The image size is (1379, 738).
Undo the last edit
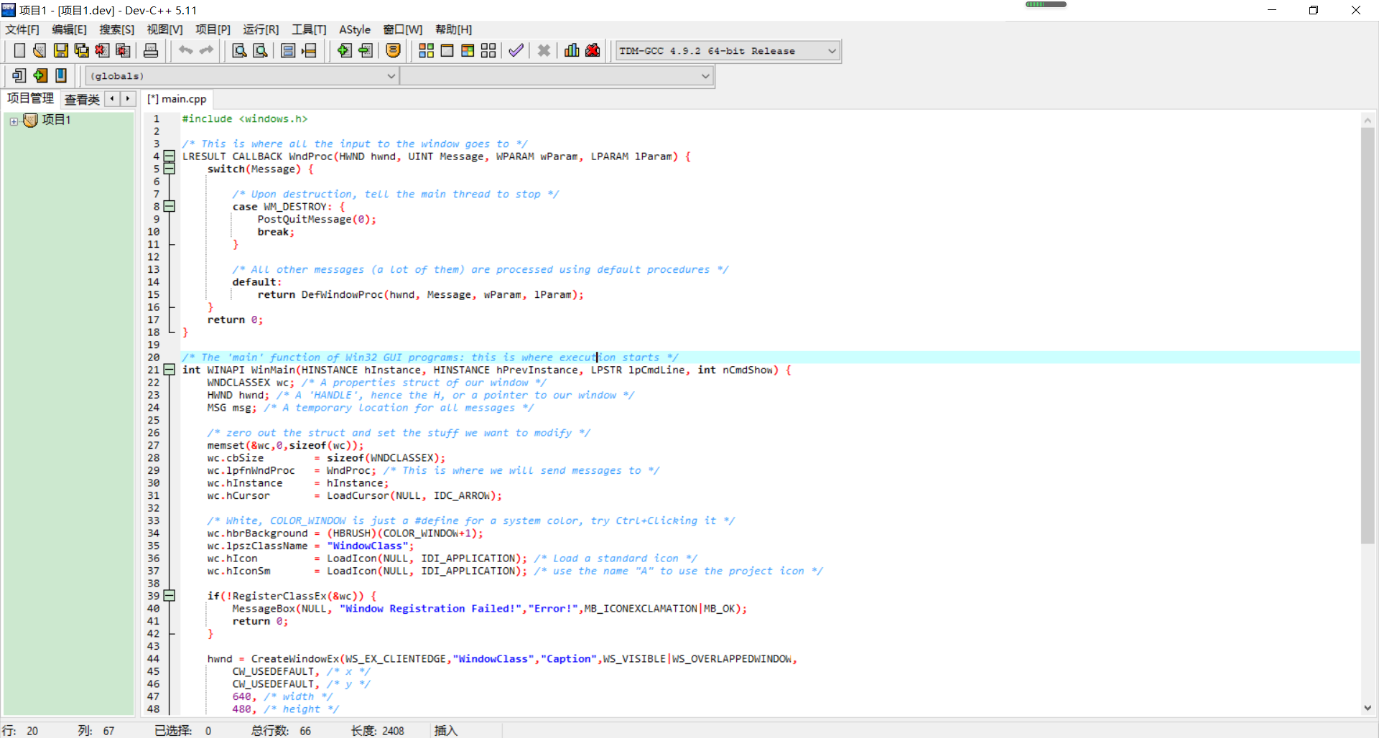click(185, 50)
